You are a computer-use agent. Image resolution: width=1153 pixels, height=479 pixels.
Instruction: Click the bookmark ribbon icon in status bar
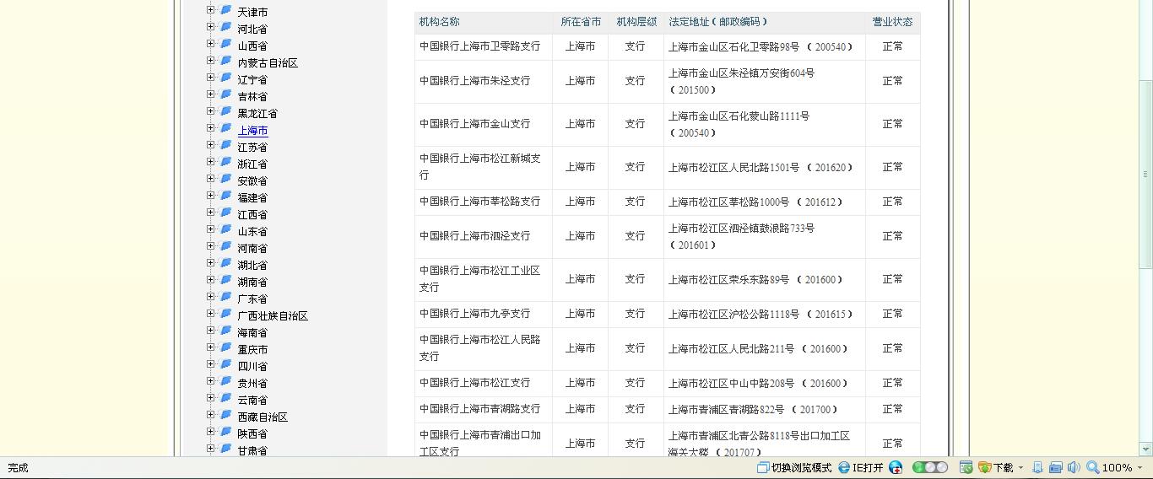[1037, 467]
